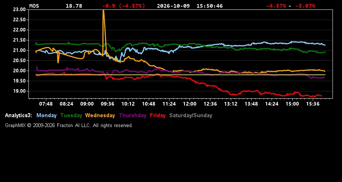Image resolution: width=342 pixels, height=182 pixels.
Task: Click the 13:48 time axis label
Action: [x=251, y=104]
